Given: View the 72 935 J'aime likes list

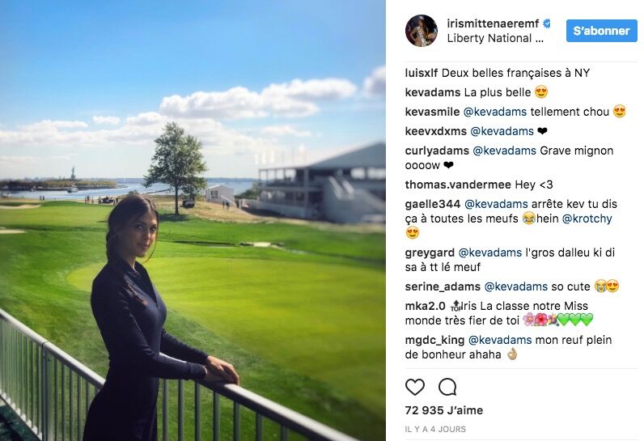Looking at the screenshot, I should pyautogui.click(x=444, y=410).
